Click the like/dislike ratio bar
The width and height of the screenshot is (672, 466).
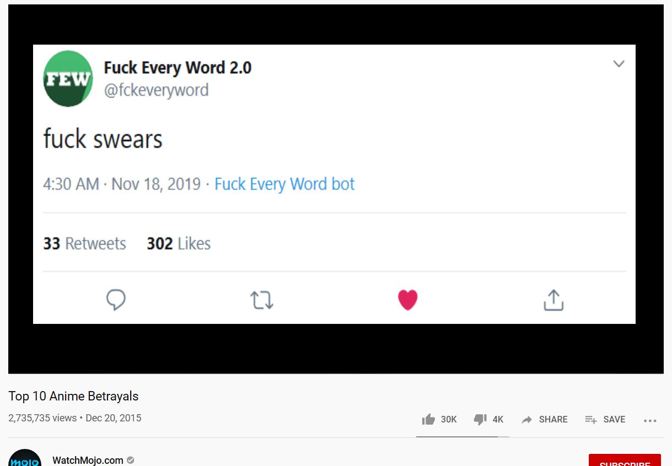(x=463, y=437)
